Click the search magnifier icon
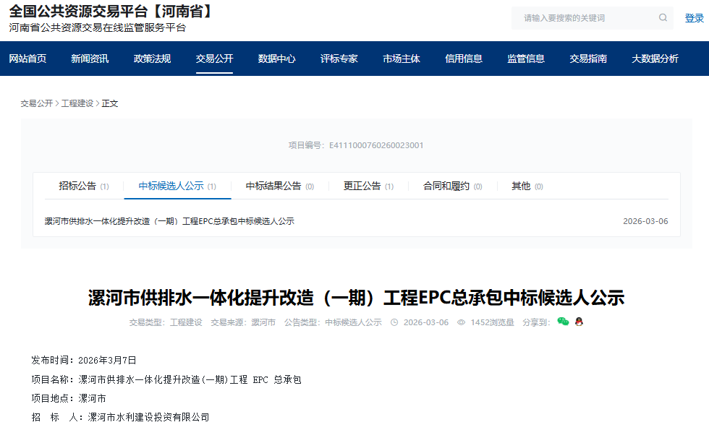 pos(663,18)
